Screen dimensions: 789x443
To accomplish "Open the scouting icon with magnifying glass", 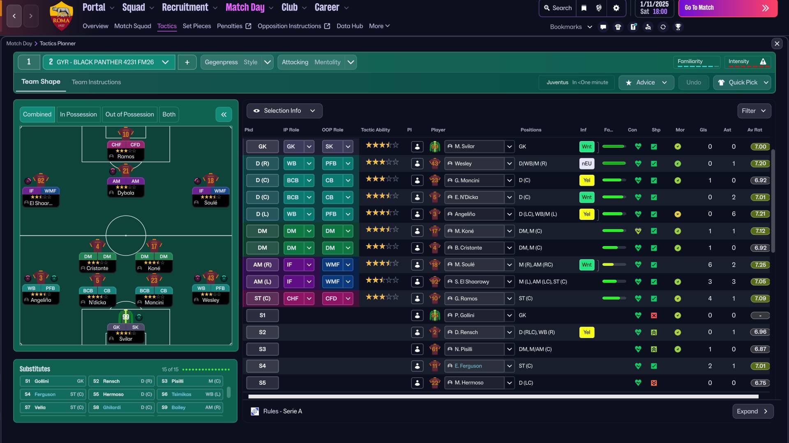I will tap(648, 27).
